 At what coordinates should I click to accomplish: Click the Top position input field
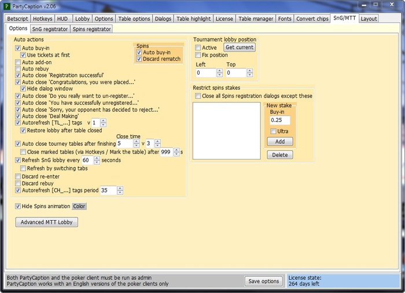[236, 73]
